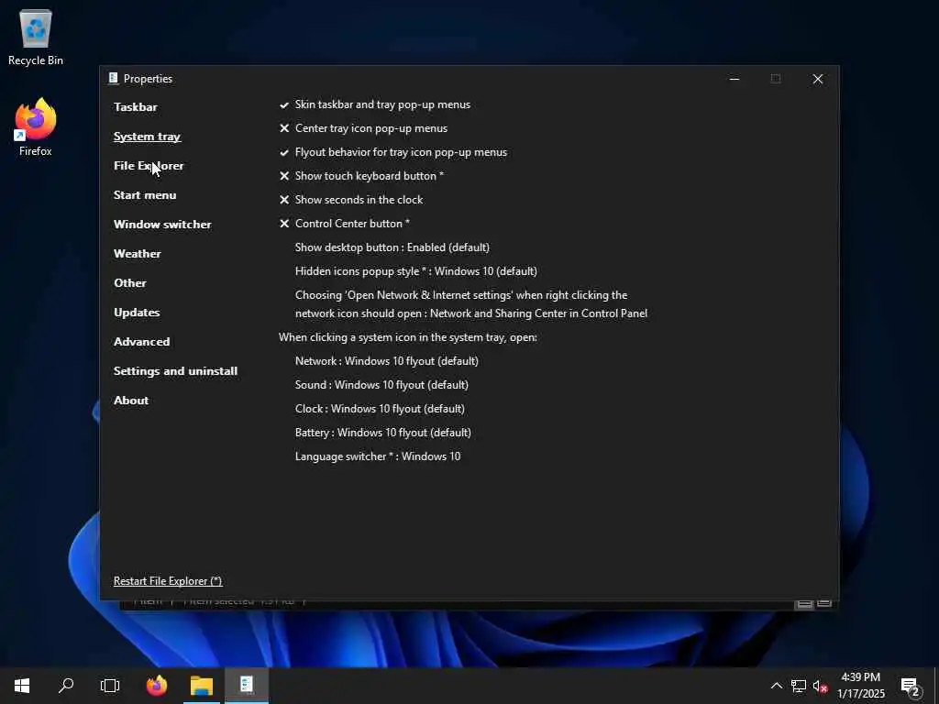
Task: Minimize the Properties window
Action: (735, 79)
